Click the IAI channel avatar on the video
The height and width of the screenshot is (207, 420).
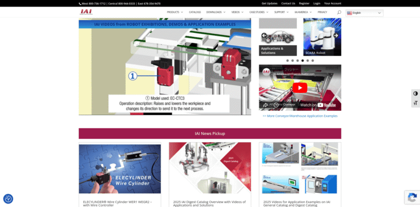point(266,72)
